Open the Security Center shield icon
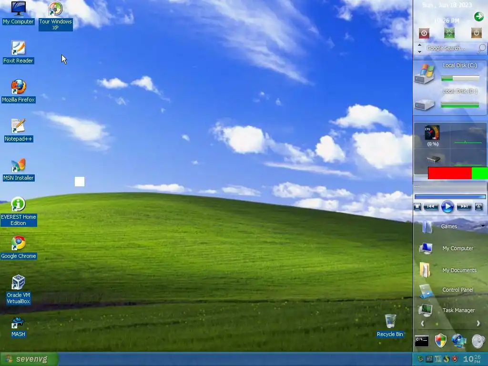 440,341
